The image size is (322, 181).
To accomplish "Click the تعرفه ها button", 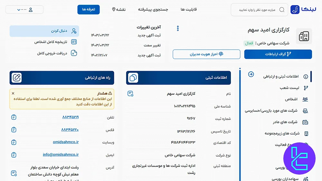I will (x=89, y=9).
